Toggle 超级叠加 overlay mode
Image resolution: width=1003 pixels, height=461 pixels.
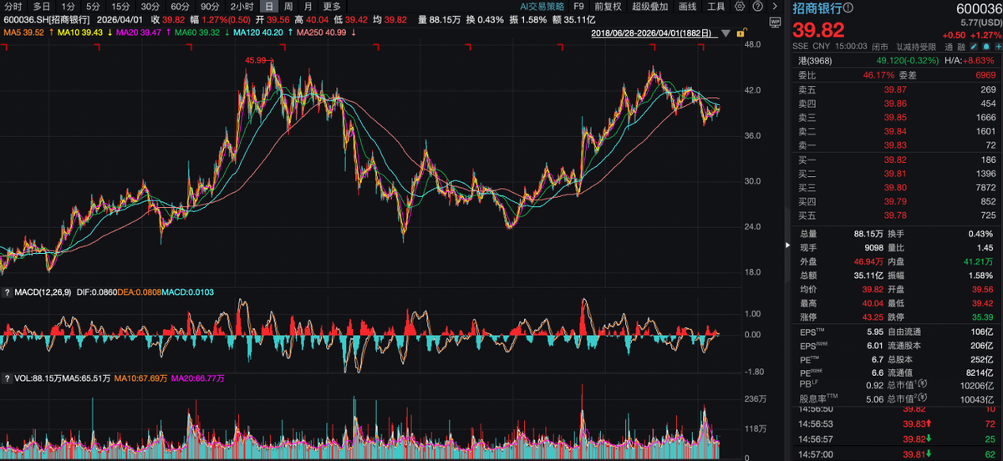[651, 6]
